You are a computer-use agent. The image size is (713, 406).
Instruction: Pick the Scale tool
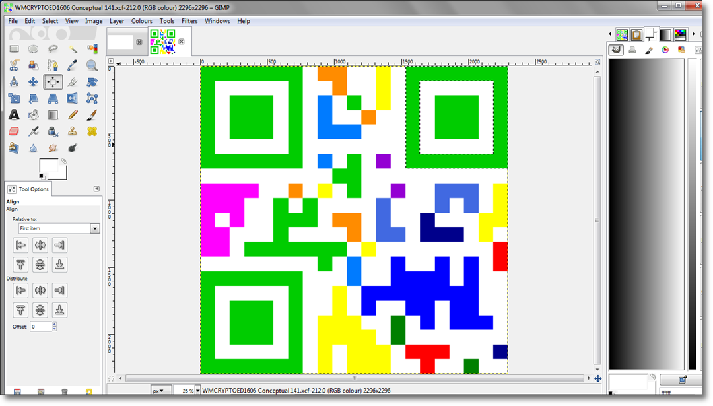point(14,98)
